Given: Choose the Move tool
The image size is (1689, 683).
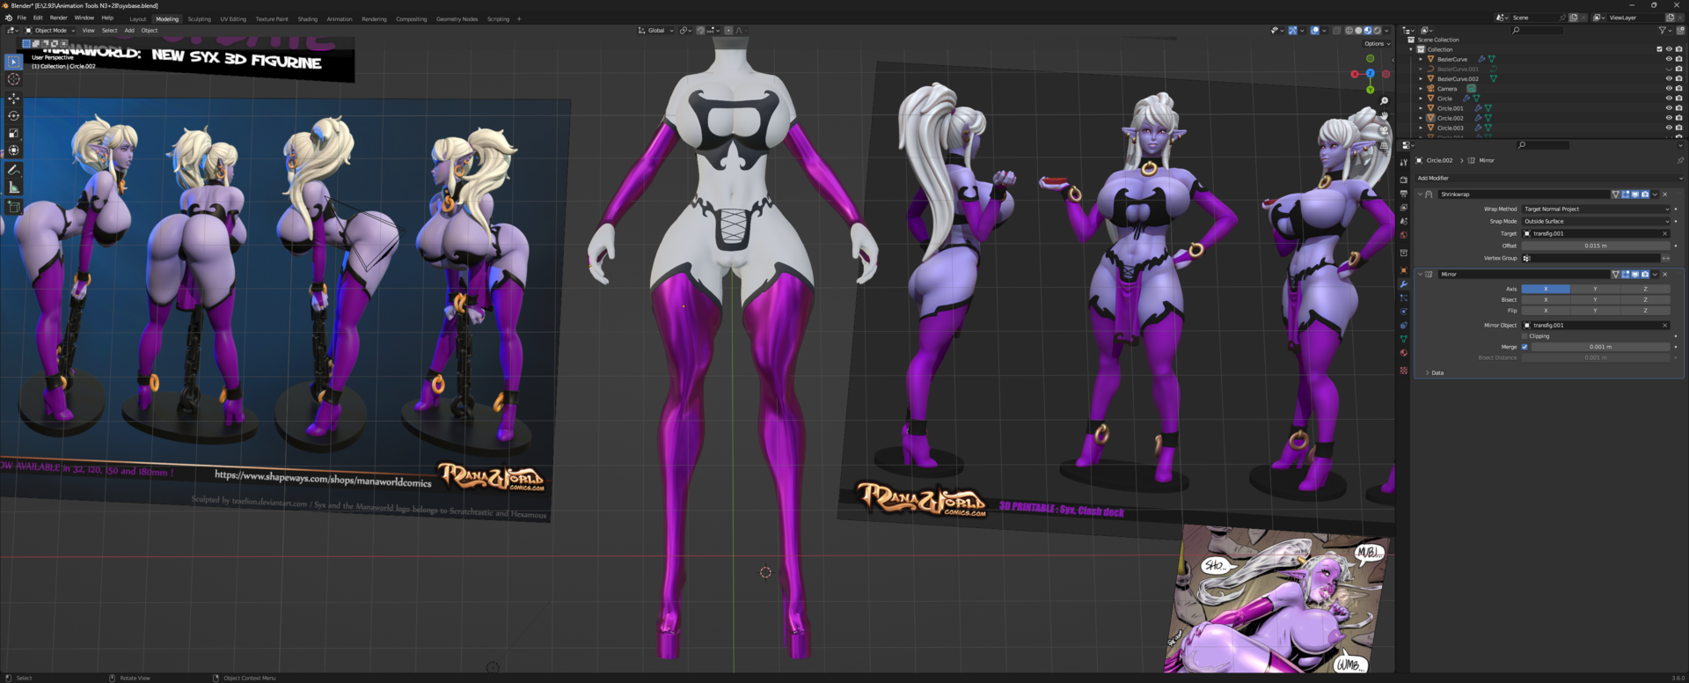Looking at the screenshot, I should coord(13,99).
